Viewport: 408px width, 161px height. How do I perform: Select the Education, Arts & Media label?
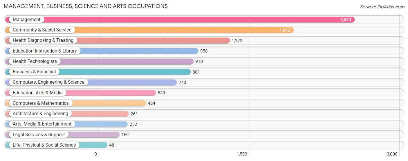38,93
